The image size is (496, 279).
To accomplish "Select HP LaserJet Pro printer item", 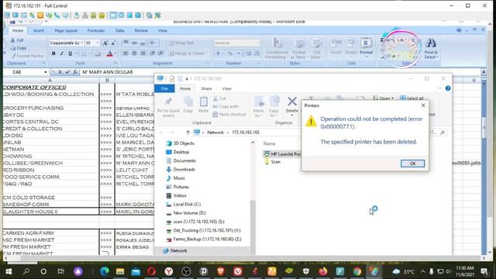I will [x=282, y=154].
